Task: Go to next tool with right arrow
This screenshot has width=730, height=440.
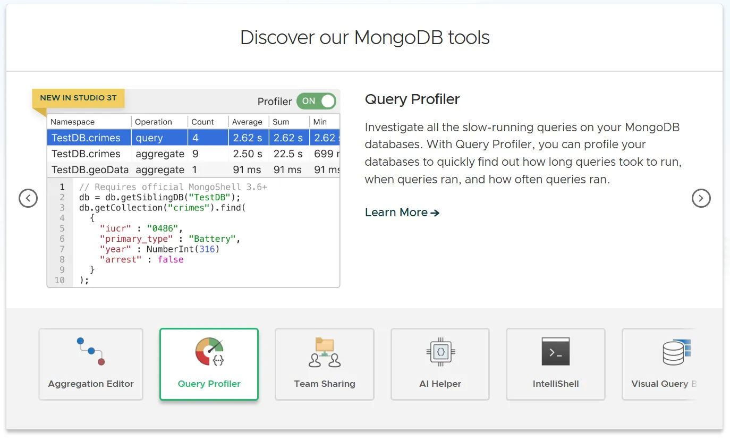Action: point(701,198)
